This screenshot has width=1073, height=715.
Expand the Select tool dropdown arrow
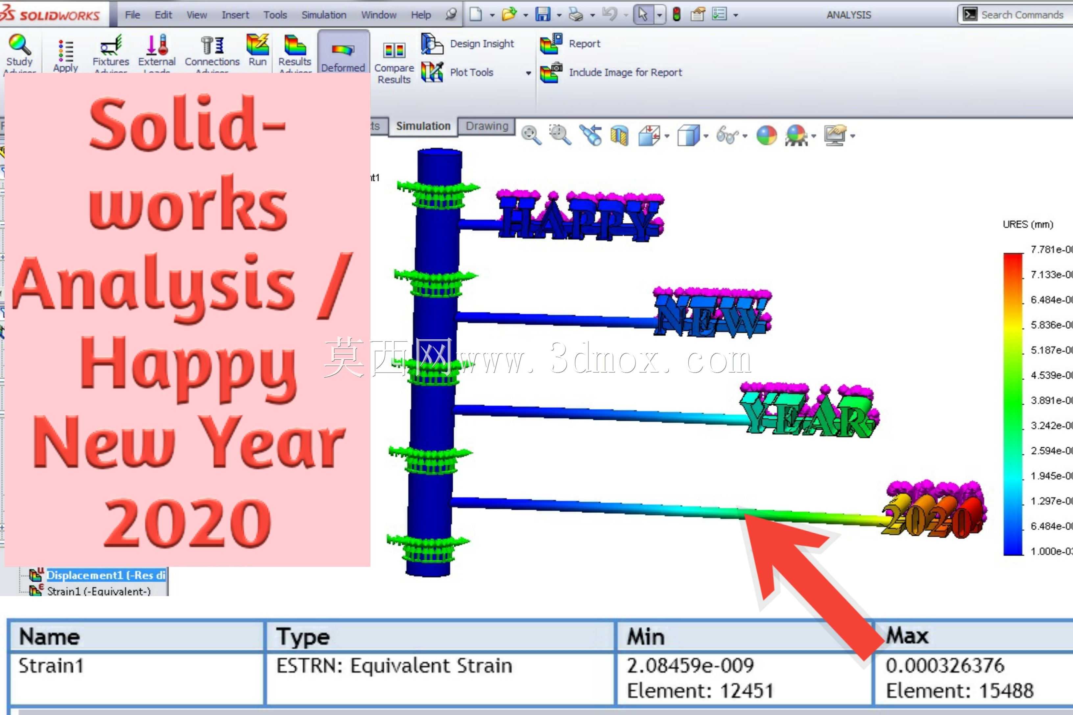click(659, 15)
